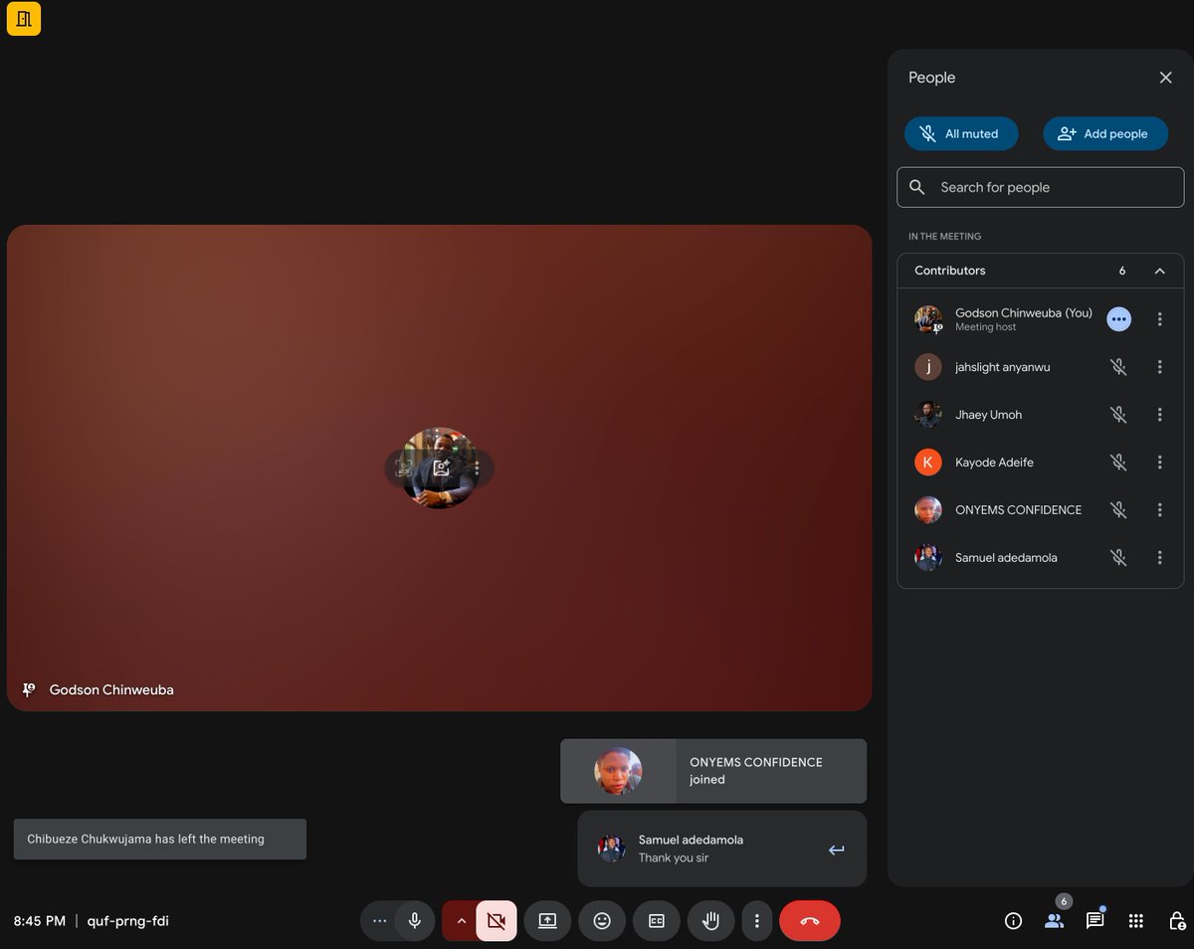Click the 8:45 PM time text
This screenshot has width=1194, height=949.
pos(40,921)
